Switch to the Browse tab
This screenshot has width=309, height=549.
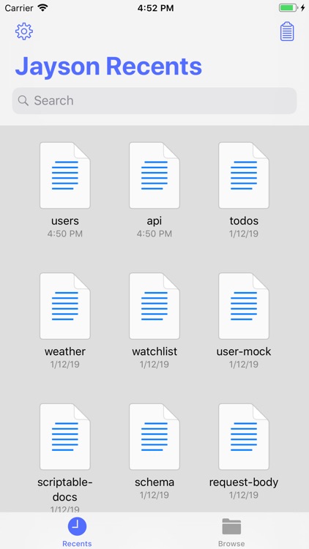pyautogui.click(x=231, y=531)
